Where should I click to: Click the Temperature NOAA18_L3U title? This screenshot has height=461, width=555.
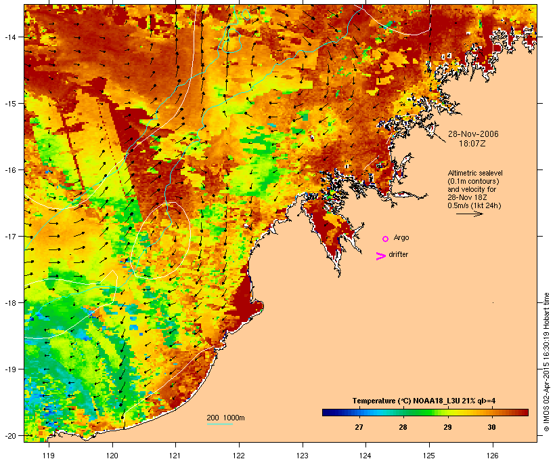[x=424, y=401]
